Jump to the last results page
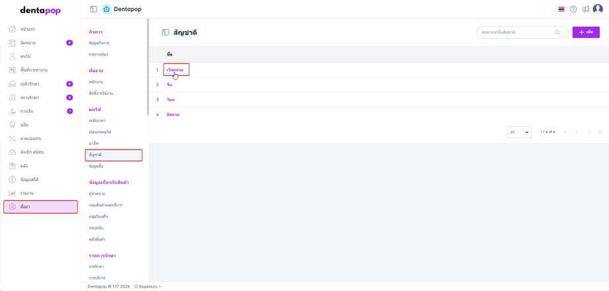 600,132
